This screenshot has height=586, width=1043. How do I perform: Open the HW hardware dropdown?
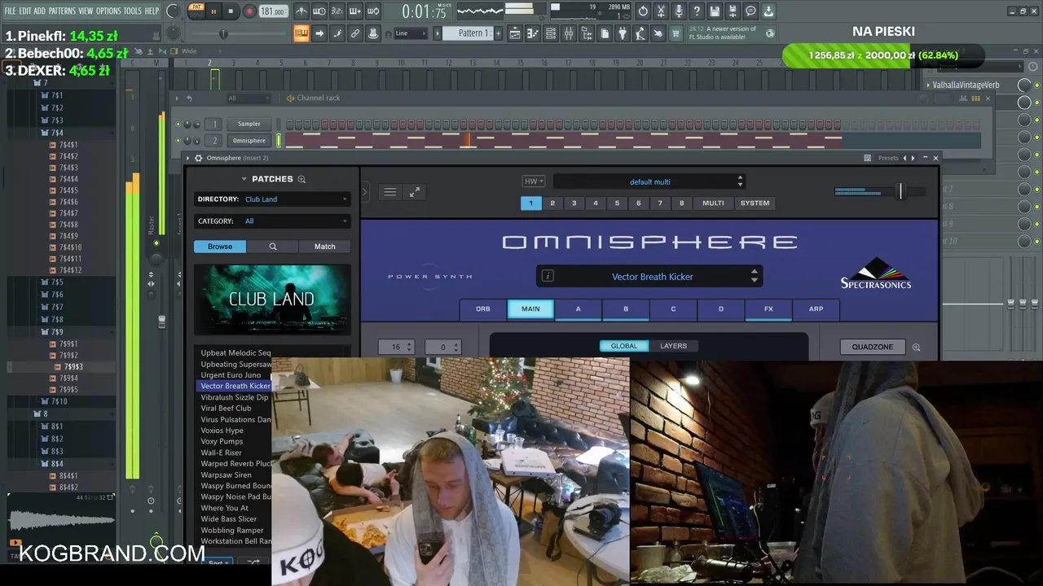(x=533, y=181)
